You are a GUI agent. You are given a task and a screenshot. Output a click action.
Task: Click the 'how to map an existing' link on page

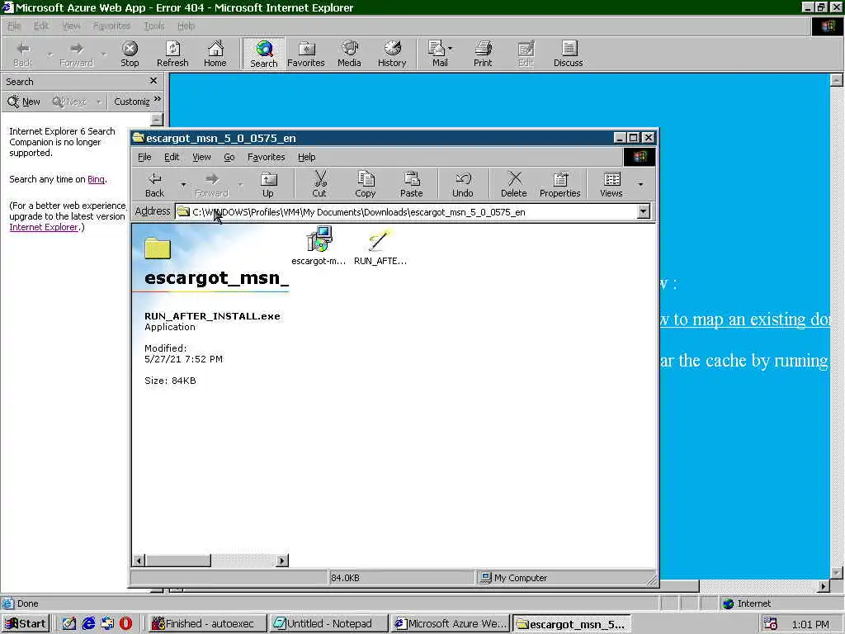coord(745,319)
